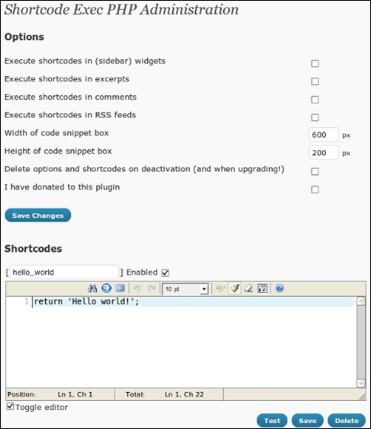Click the undo arrow in editor toolbar

[x=137, y=289]
